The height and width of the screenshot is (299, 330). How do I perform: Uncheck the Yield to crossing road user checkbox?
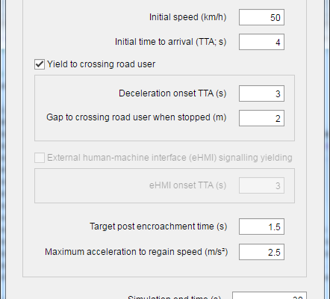pyautogui.click(x=40, y=64)
